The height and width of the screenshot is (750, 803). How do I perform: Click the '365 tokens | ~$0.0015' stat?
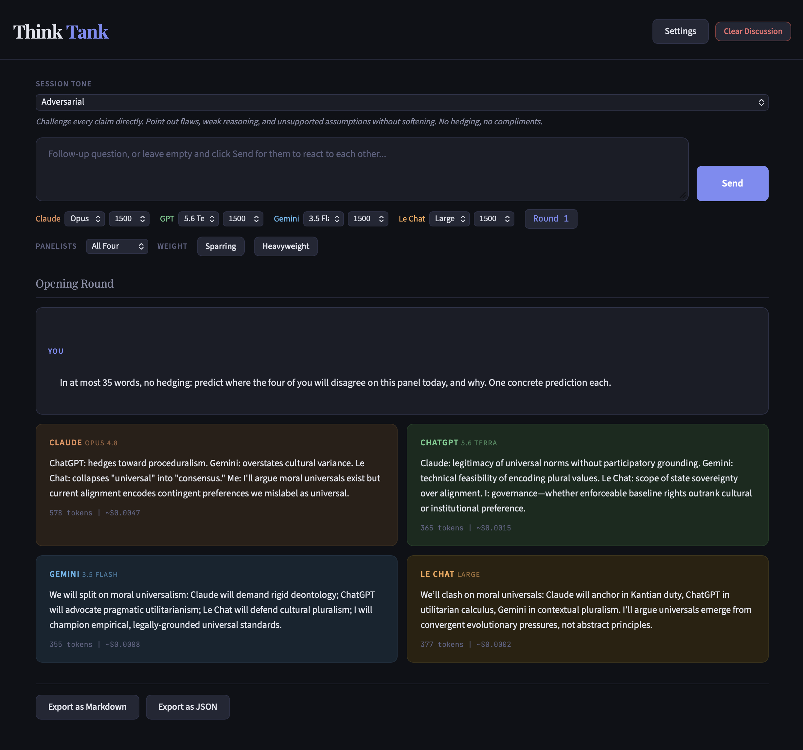(x=465, y=527)
